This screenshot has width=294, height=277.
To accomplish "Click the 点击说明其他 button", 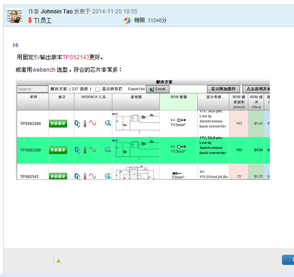I will [256, 89].
